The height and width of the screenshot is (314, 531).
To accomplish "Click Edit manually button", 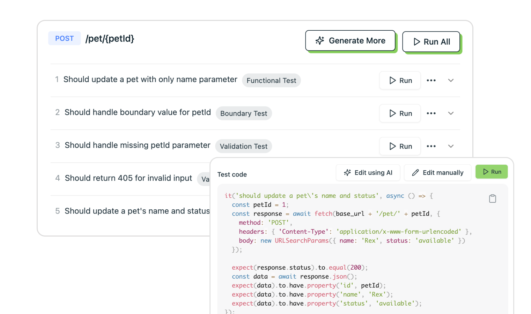I will tap(438, 173).
